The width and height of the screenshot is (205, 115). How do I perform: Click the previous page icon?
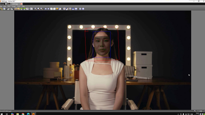tap(52, 9)
